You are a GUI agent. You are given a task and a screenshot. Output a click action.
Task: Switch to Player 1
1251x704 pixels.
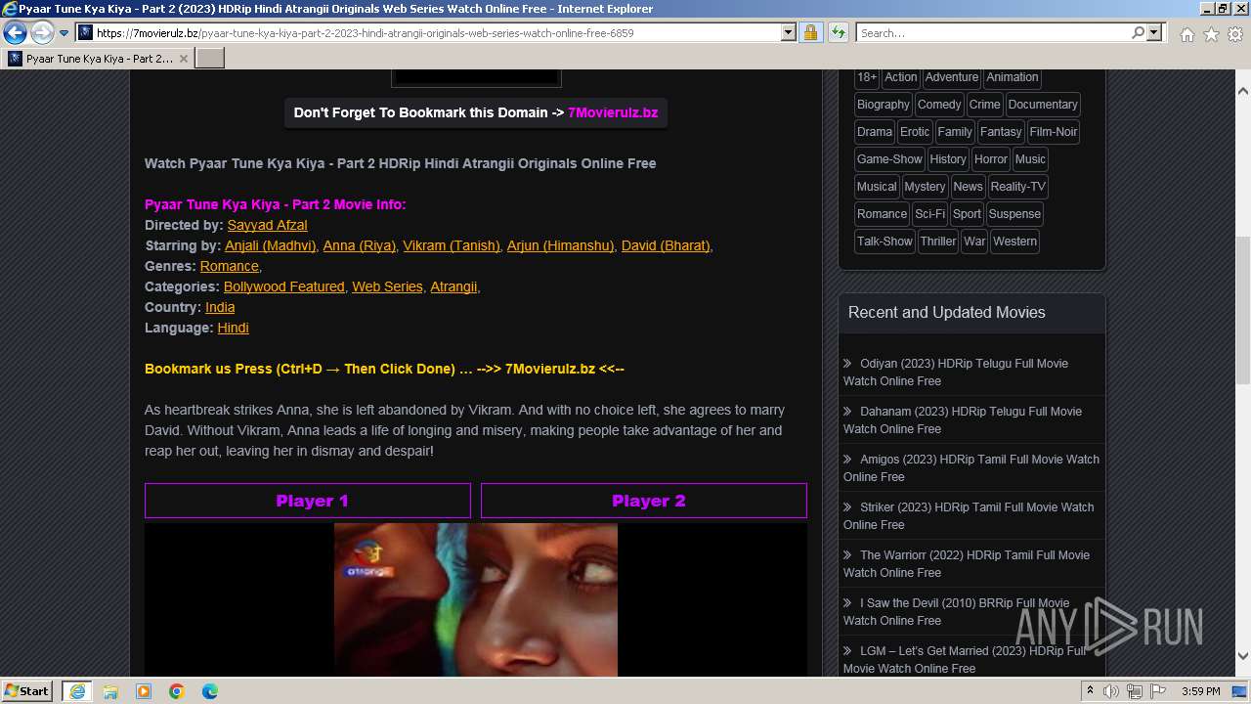coord(308,501)
